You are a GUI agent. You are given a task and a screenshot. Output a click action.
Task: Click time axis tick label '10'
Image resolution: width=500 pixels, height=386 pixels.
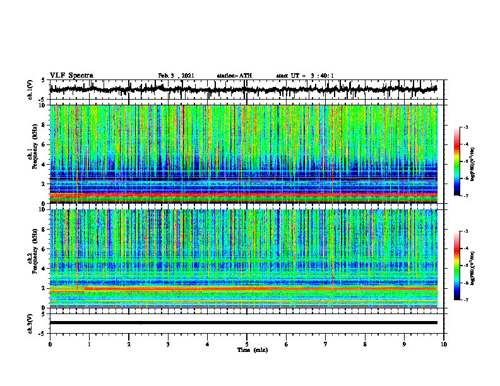pyautogui.click(x=444, y=344)
